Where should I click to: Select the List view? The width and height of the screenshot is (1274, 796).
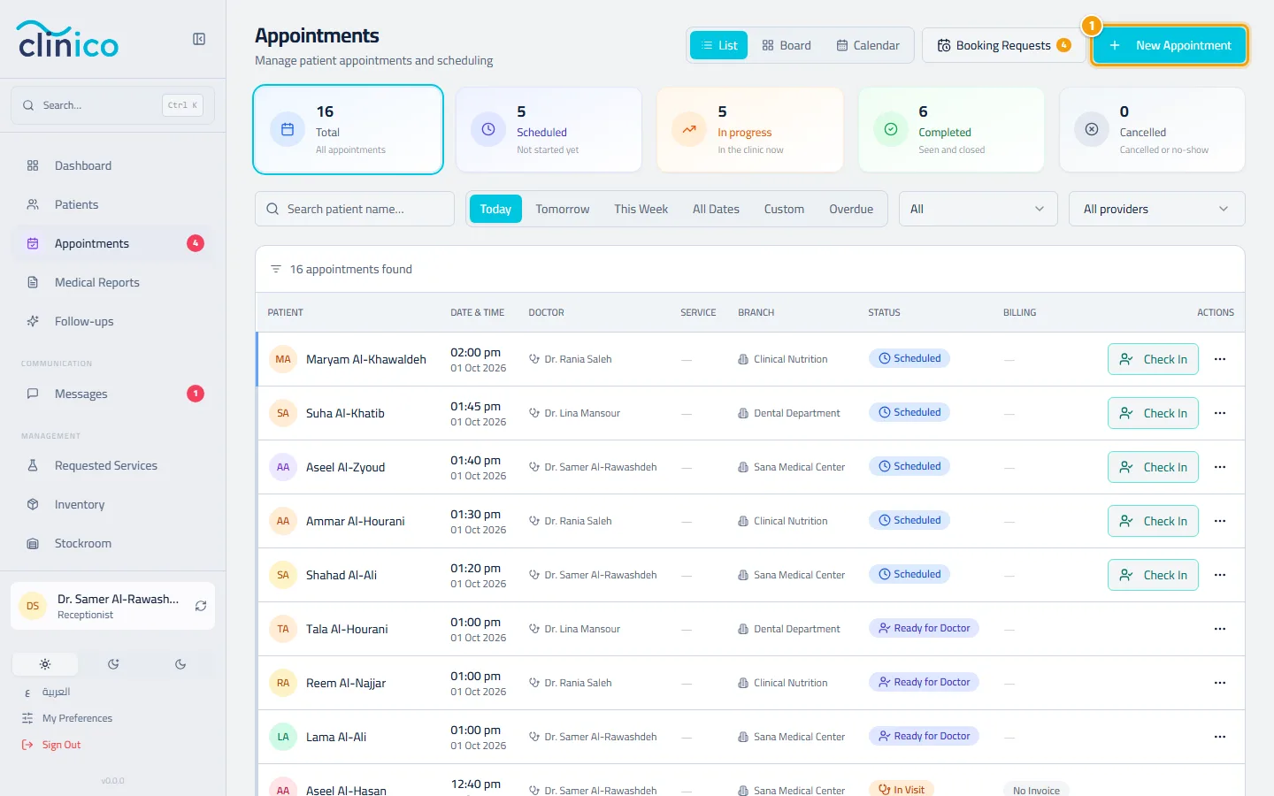pos(719,45)
